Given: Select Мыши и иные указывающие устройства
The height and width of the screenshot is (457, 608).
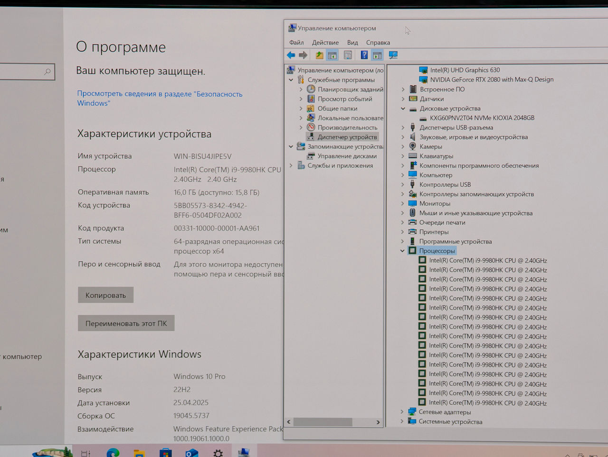Looking at the screenshot, I should coord(476,213).
